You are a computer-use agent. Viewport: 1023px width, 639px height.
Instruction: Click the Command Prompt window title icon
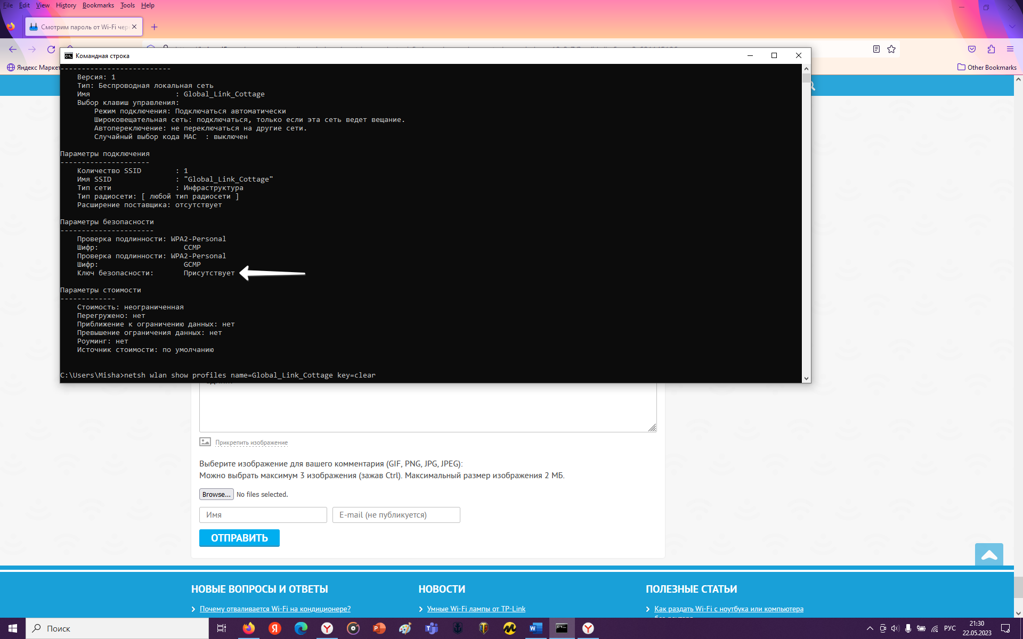[68, 55]
